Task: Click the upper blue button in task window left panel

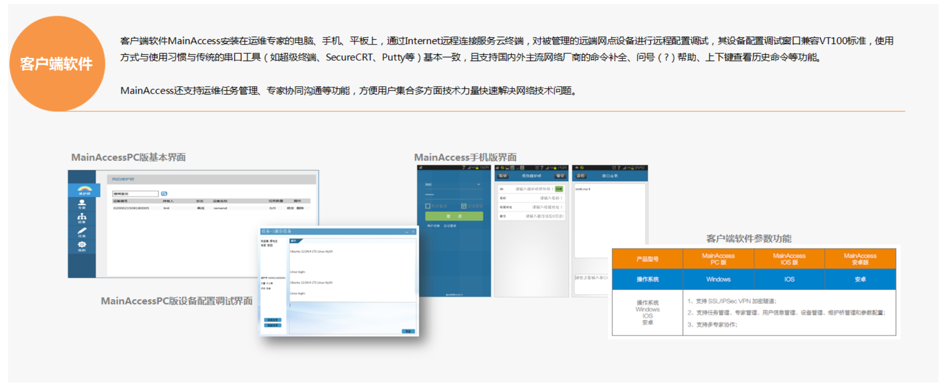Action: point(272,320)
